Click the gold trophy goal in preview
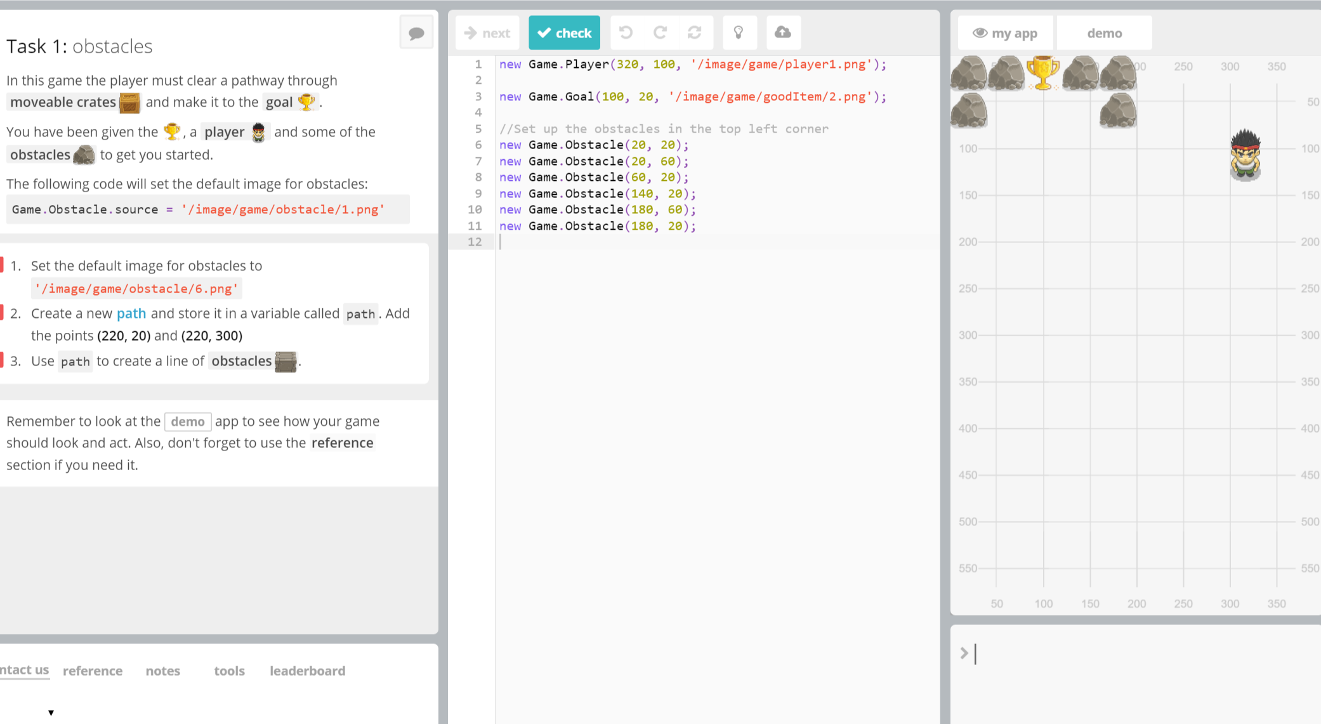This screenshot has height=724, width=1321. coord(1042,72)
